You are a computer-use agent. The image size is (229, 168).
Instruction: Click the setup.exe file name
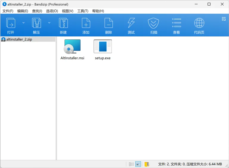pyautogui.click(x=103, y=58)
